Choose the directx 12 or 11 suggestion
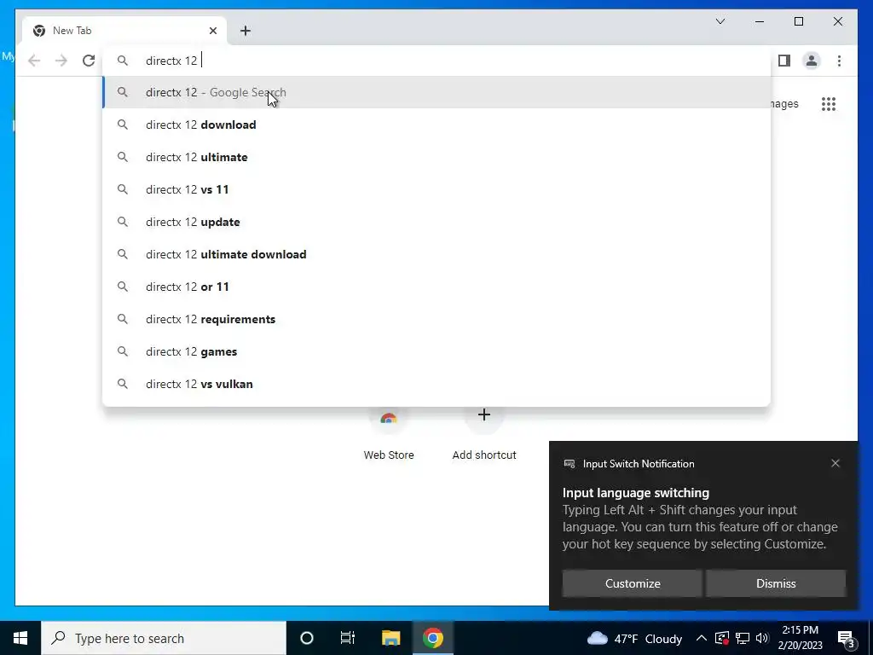This screenshot has height=655, width=873. click(x=437, y=287)
